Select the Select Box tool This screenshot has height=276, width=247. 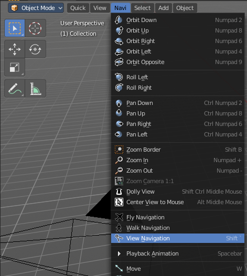tap(15, 28)
